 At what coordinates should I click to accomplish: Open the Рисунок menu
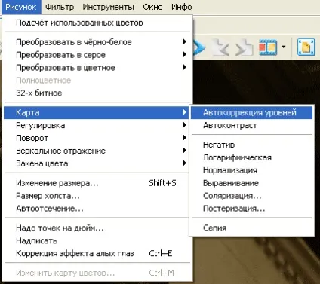(21, 7)
